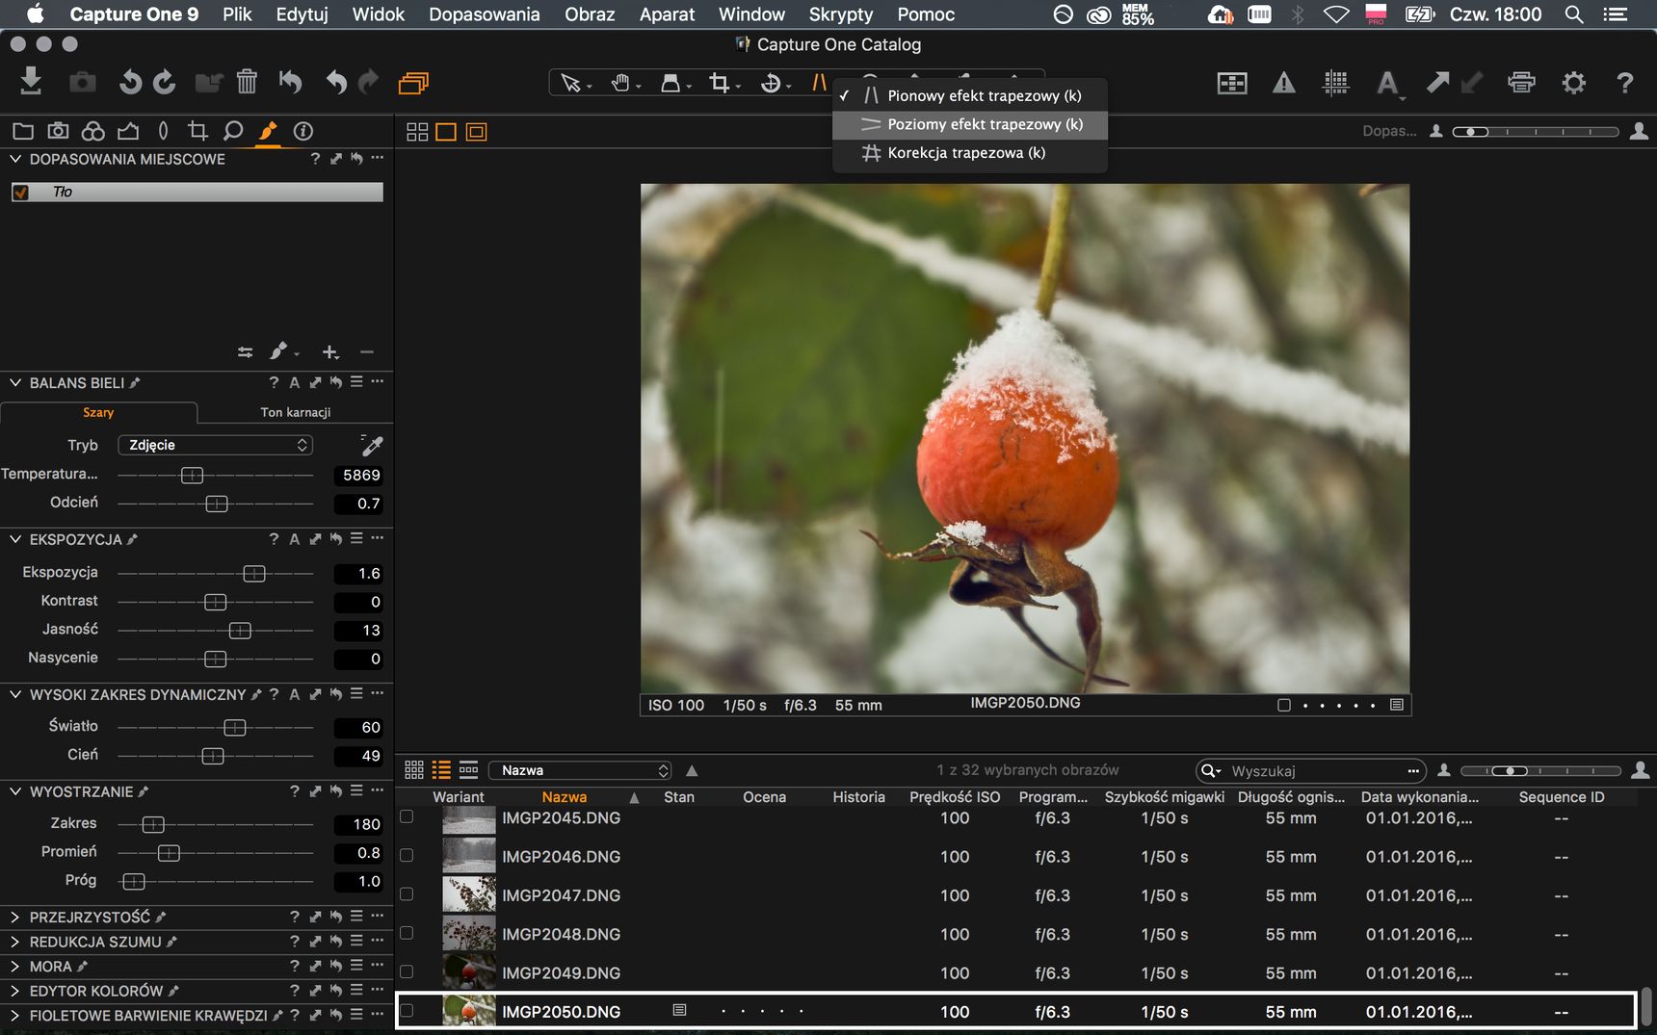Open the Tryb Zdjęcie dropdown
Image resolution: width=1657 pixels, height=1035 pixels.
point(216,445)
